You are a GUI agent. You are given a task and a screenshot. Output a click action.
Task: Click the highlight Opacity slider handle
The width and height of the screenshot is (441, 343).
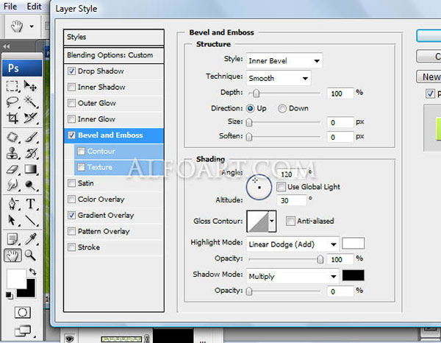coord(320,259)
